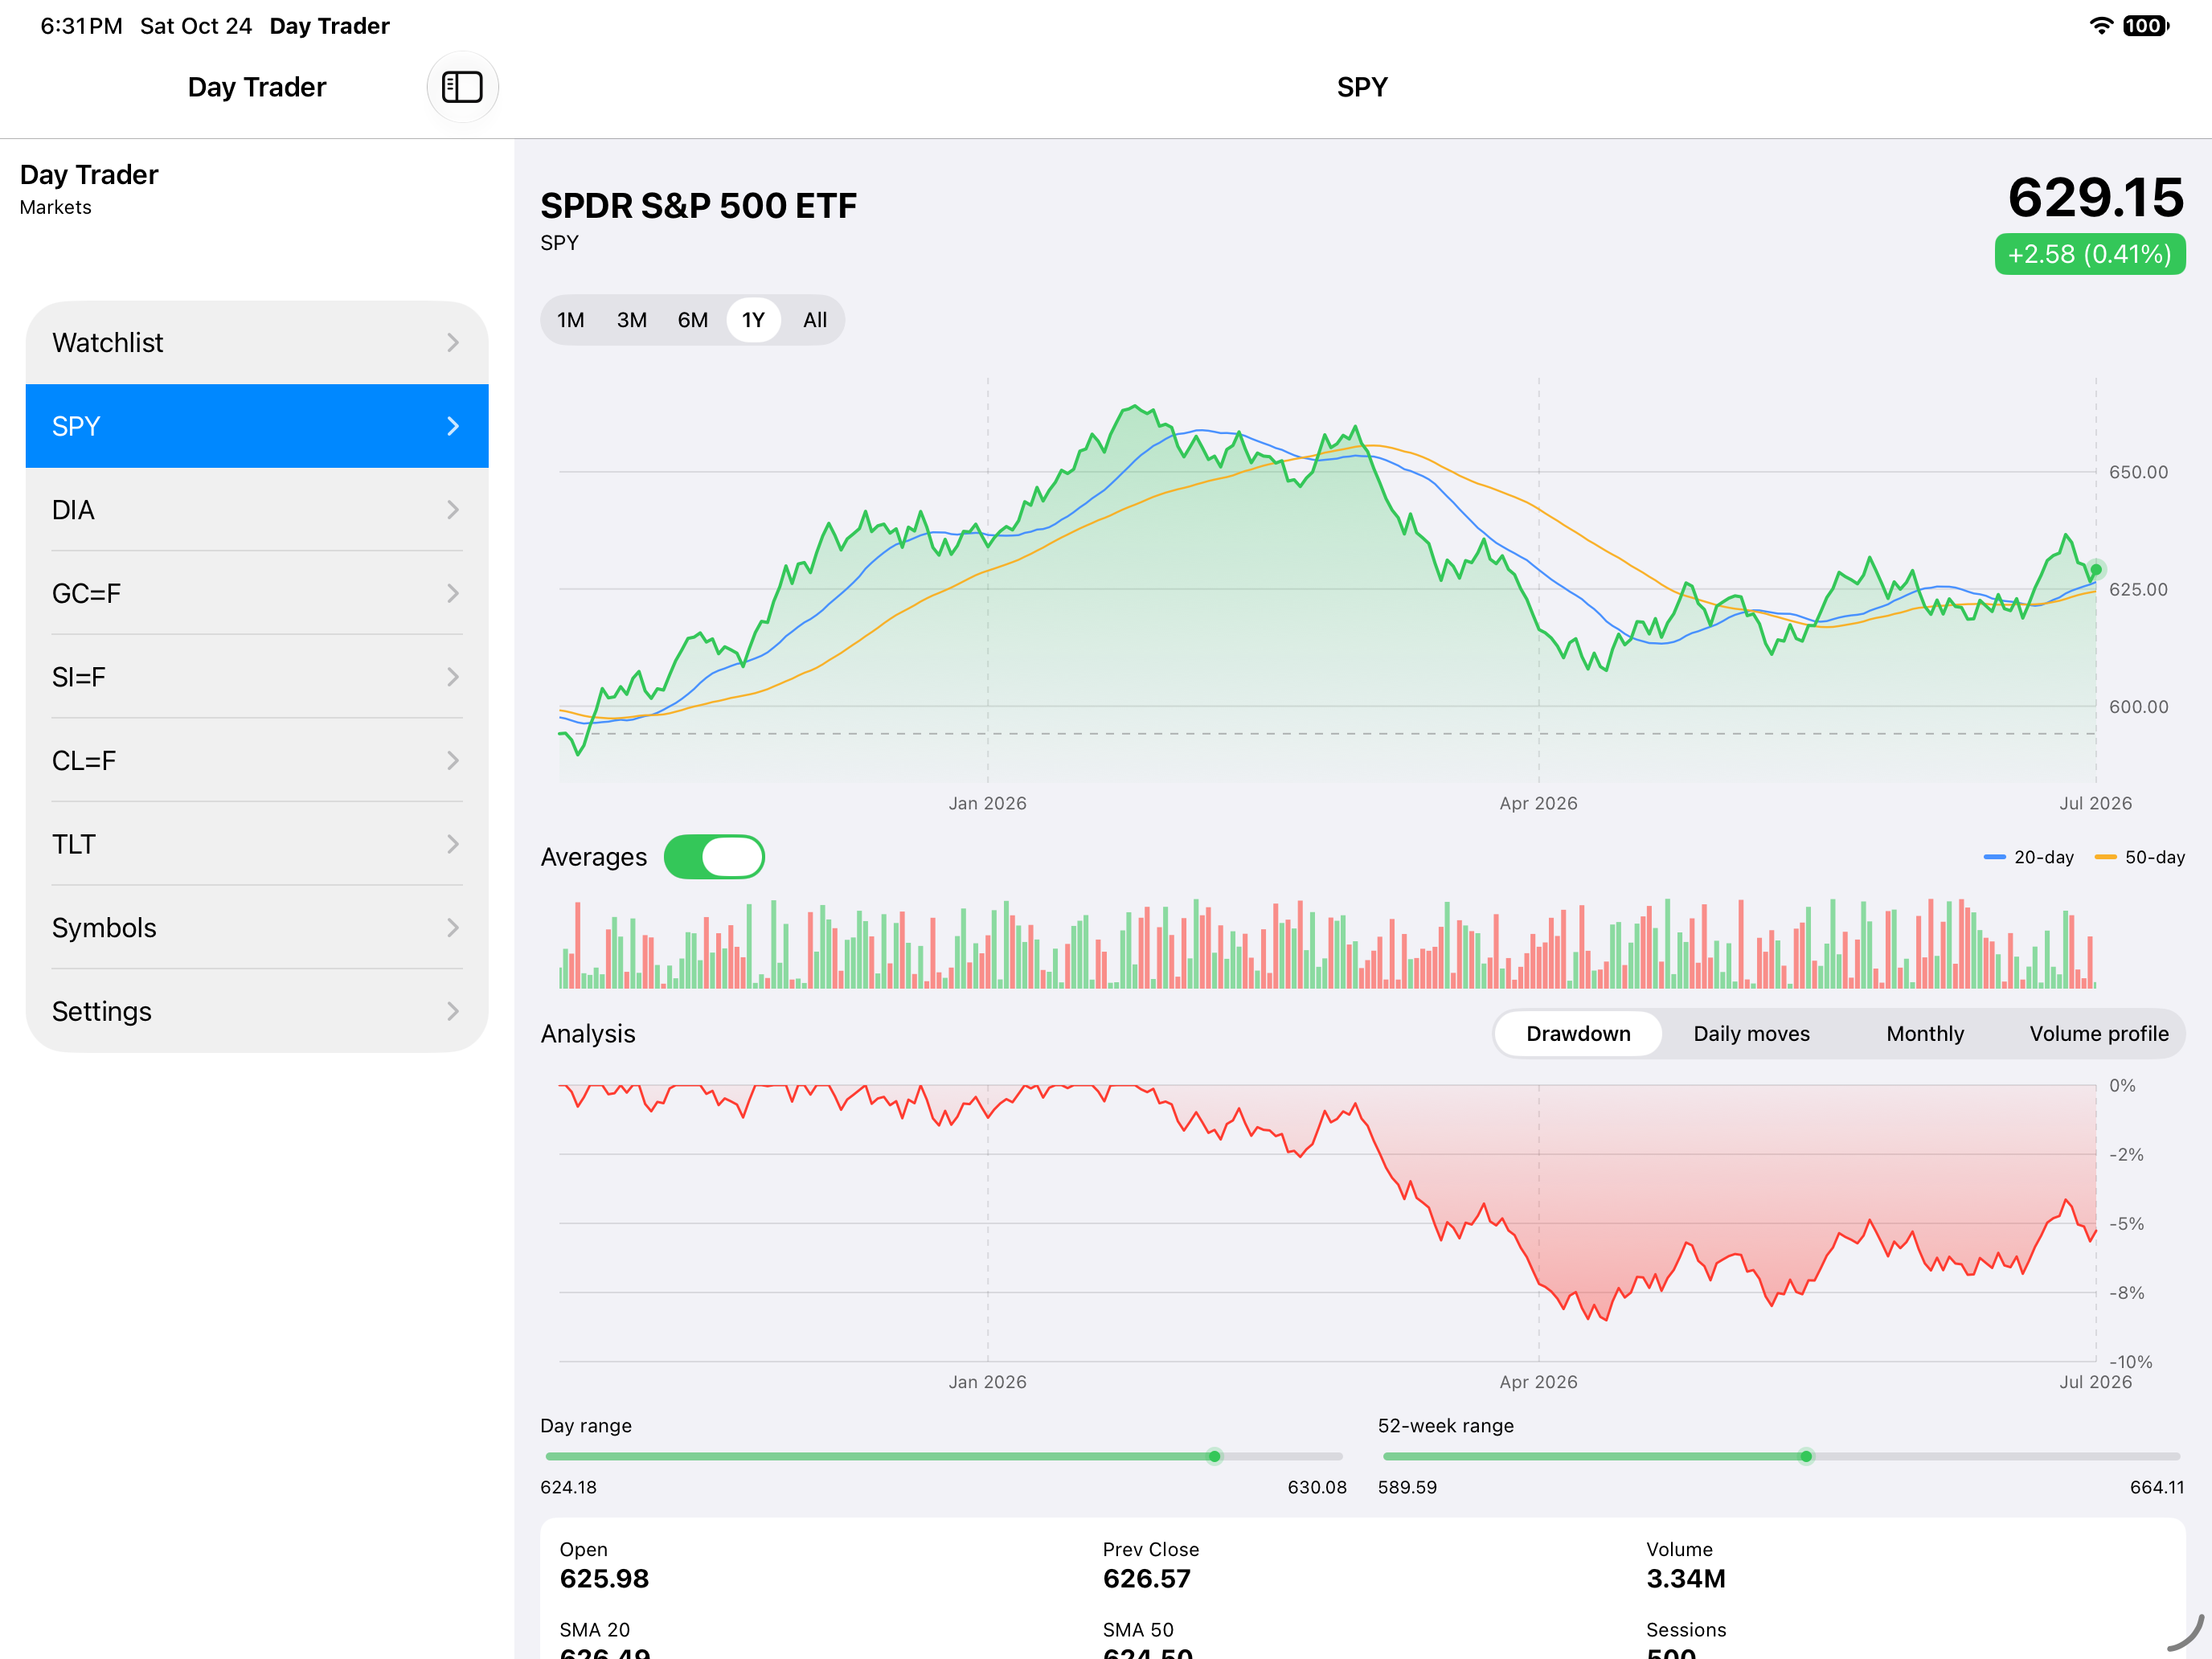Viewport: 2212px width, 1659px height.
Task: Check the Wi-Fi status icon
Action: 2101,26
